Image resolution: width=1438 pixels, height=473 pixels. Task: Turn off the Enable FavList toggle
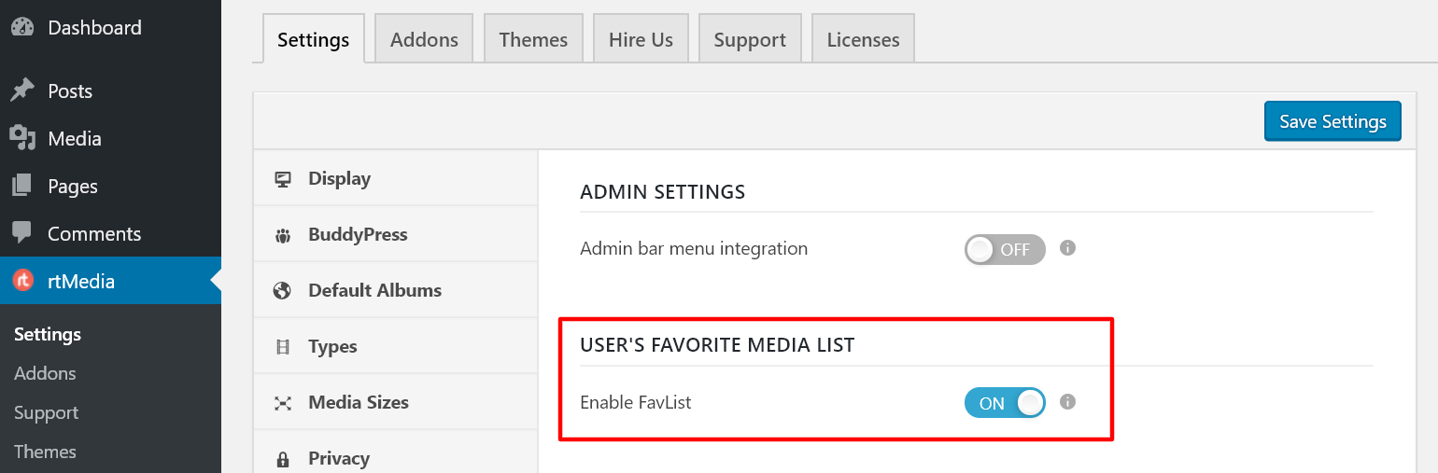click(1005, 403)
